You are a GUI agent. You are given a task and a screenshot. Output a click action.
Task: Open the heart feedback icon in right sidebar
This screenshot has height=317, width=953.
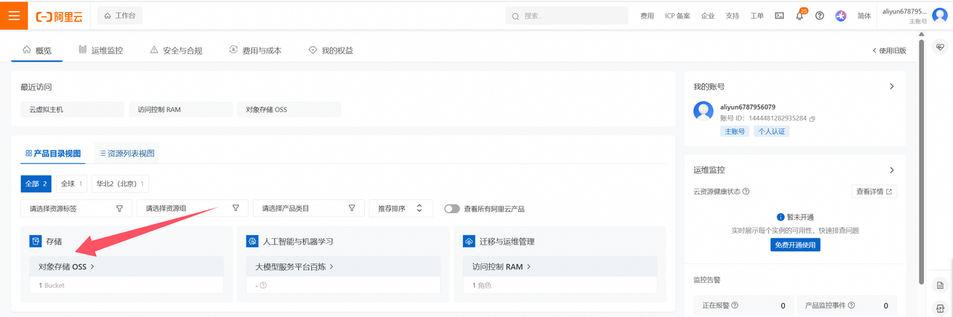click(940, 48)
